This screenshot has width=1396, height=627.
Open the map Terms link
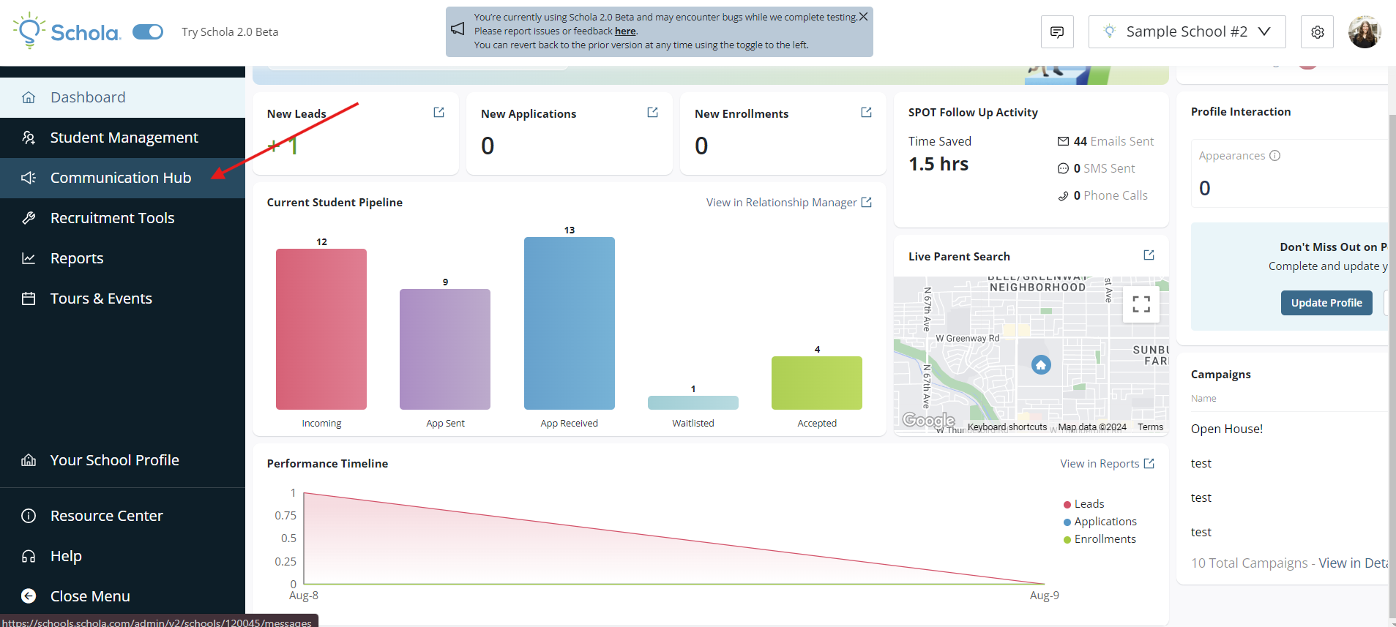tap(1150, 427)
